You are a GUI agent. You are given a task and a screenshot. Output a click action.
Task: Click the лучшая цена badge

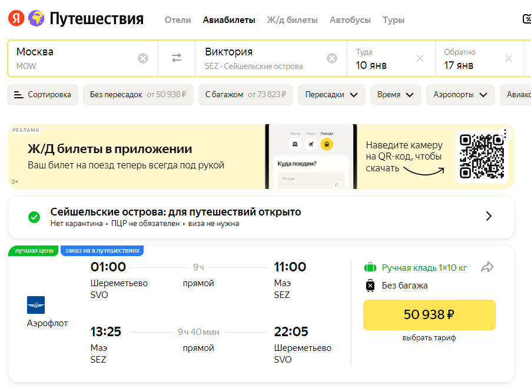(33, 251)
